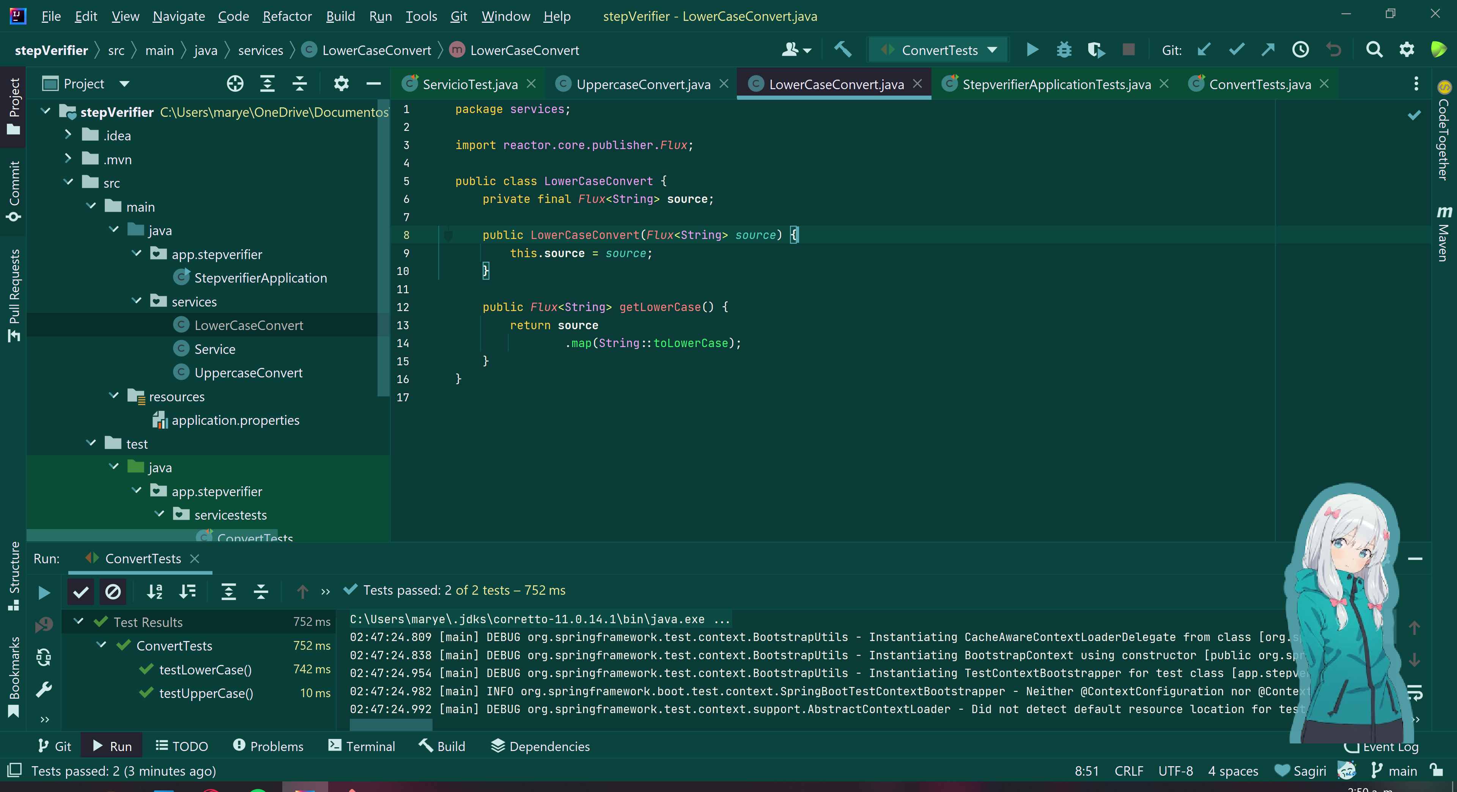
Task: Switch to the UppercaseConvert.java editor tab
Action: click(x=643, y=84)
